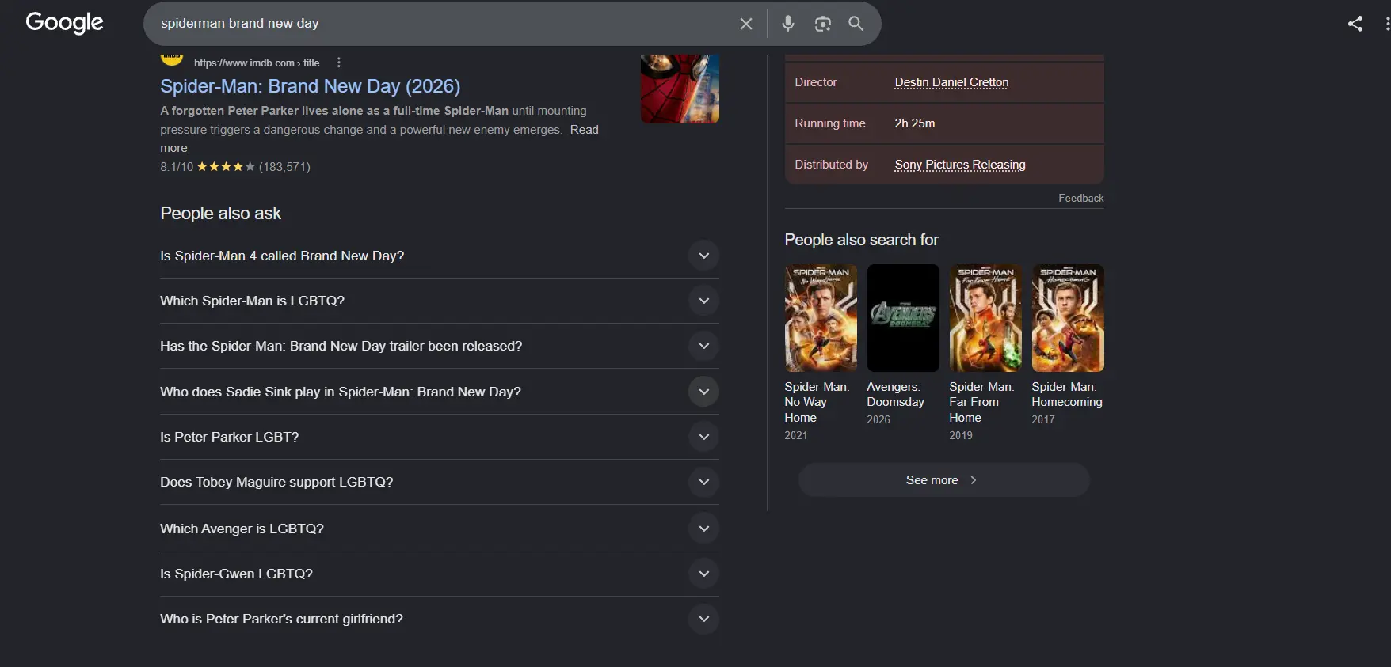Image resolution: width=1391 pixels, height=667 pixels.
Task: Click the 2h 25m running time value
Action: pyautogui.click(x=915, y=123)
